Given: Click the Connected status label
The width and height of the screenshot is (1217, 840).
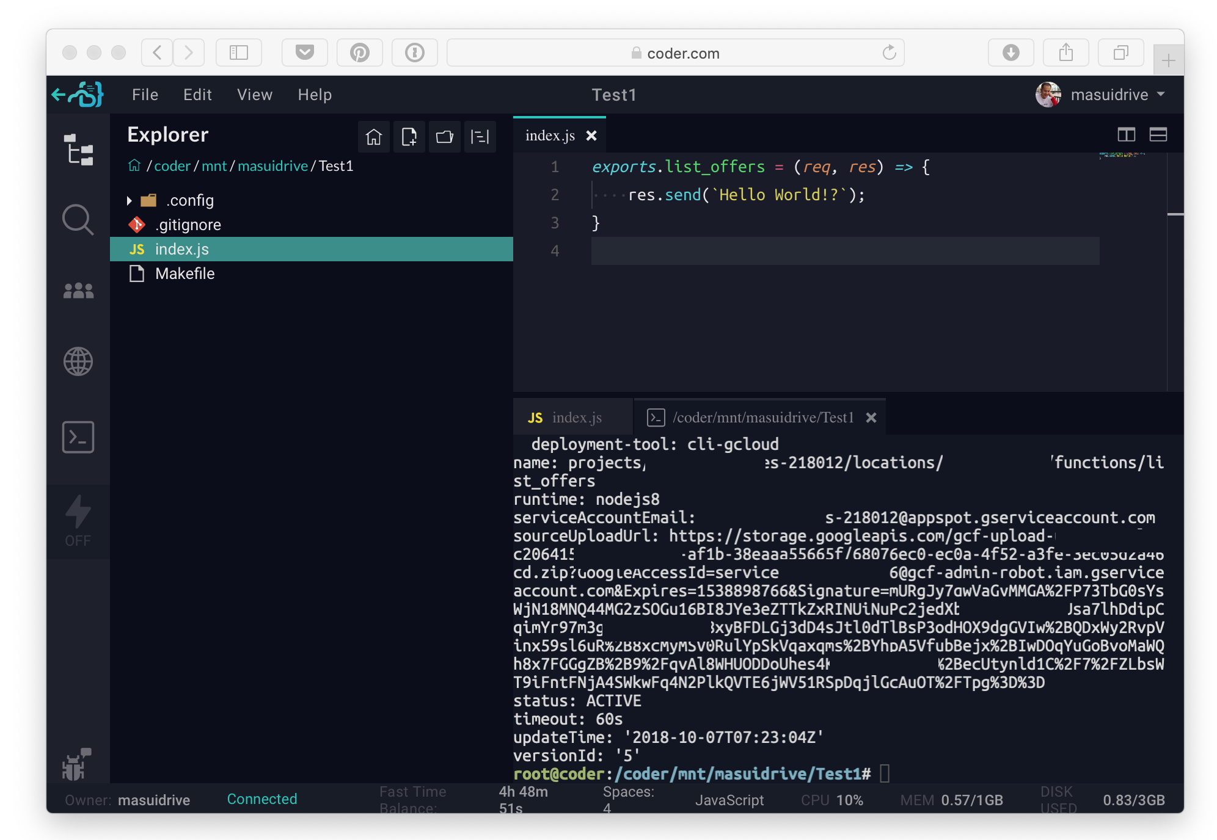Looking at the screenshot, I should 261,798.
